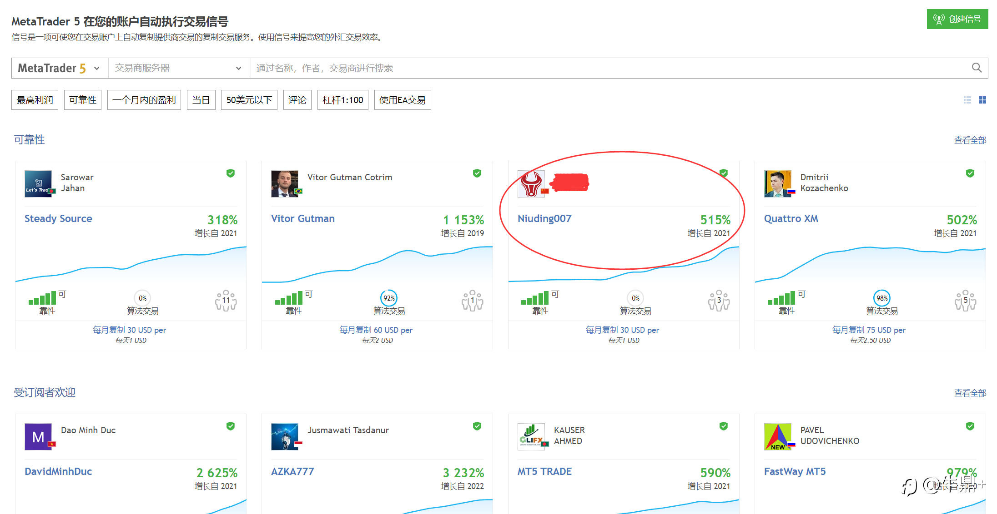Open the MetaTrader 5 platform dropdown
997x514 pixels.
click(x=59, y=68)
